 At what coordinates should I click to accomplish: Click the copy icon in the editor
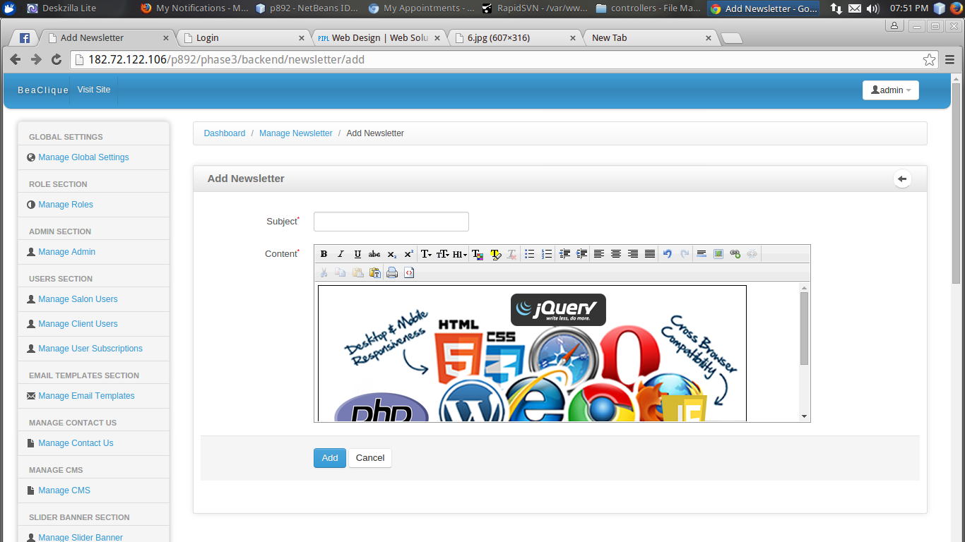[x=341, y=272]
